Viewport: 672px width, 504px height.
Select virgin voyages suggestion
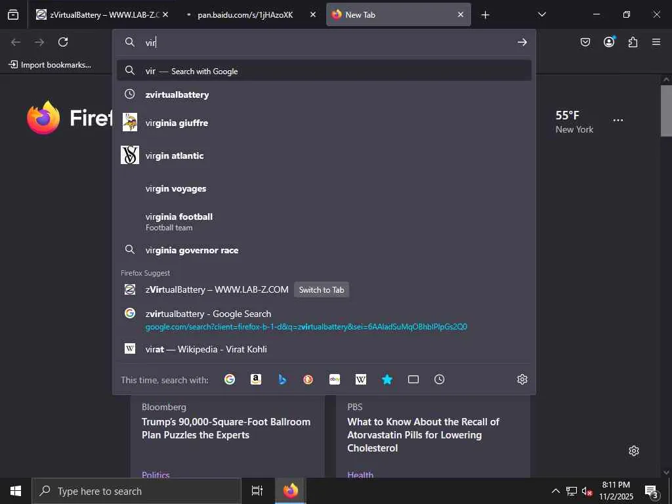pyautogui.click(x=324, y=188)
